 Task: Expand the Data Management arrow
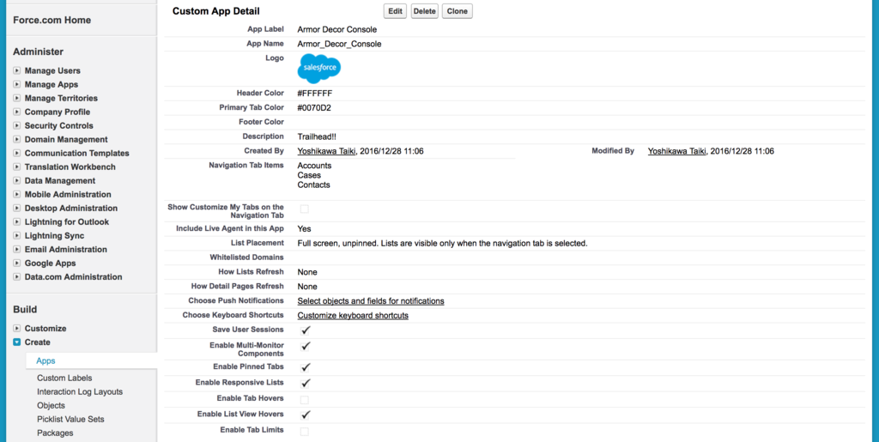point(17,181)
